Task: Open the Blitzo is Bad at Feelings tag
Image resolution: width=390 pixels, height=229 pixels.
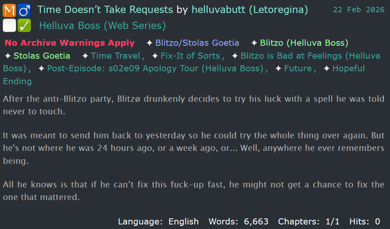Action: coord(310,56)
